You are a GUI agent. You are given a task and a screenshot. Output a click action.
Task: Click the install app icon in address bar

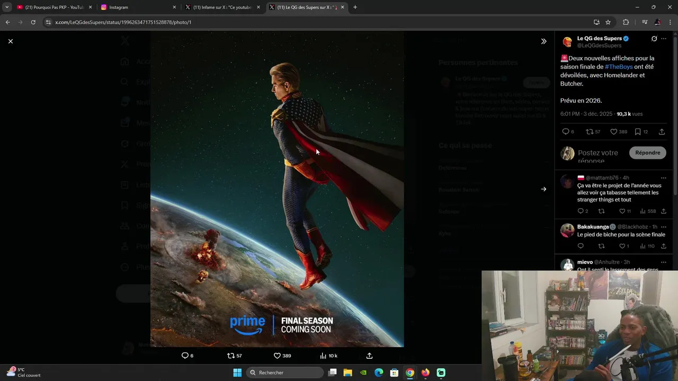tap(596, 22)
